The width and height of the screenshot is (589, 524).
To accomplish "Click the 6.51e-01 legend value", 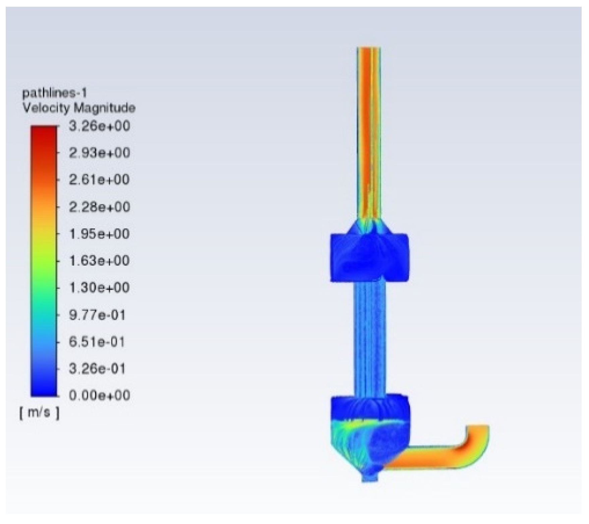I will coord(97,342).
